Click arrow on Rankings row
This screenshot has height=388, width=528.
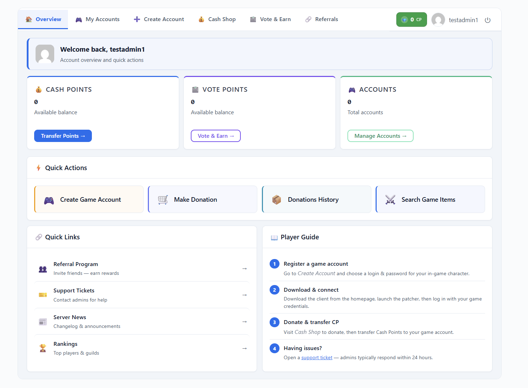pyautogui.click(x=245, y=348)
